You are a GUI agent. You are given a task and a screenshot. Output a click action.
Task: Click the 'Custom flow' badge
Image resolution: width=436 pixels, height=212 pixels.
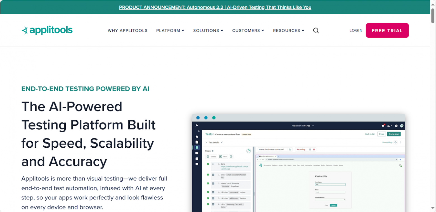tap(246, 134)
